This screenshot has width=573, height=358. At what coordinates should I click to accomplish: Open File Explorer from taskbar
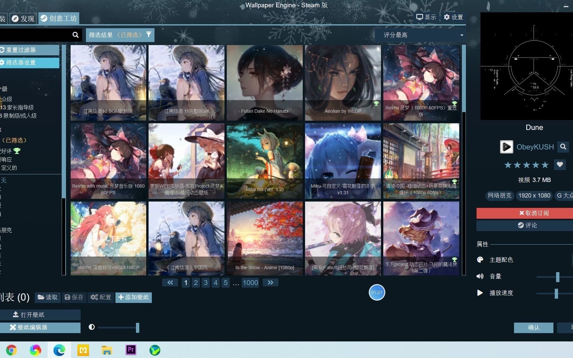(x=107, y=350)
